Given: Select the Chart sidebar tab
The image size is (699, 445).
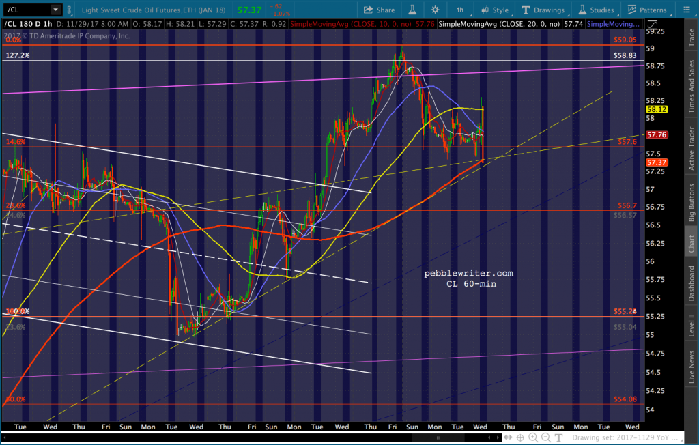Looking at the screenshot, I should point(691,243).
